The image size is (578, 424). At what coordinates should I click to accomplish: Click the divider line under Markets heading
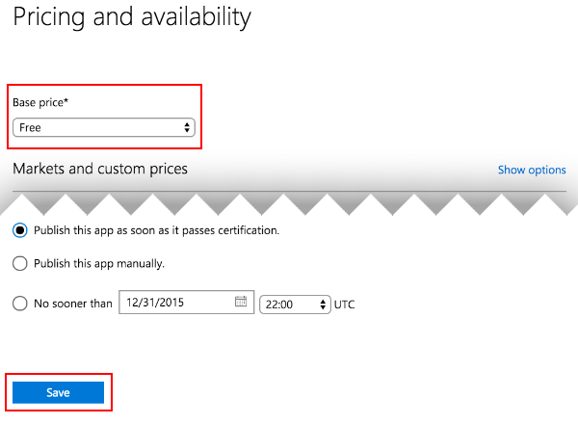[x=289, y=191]
